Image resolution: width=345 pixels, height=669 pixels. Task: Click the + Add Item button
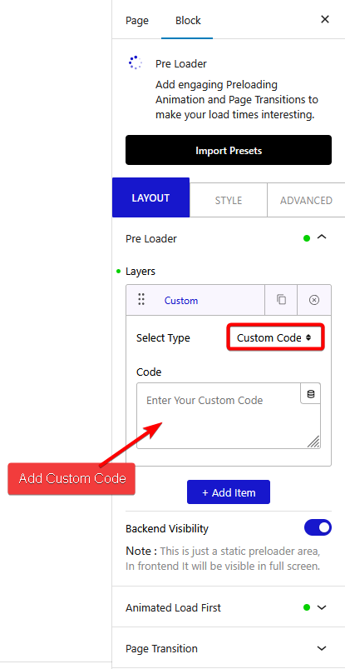[229, 492]
